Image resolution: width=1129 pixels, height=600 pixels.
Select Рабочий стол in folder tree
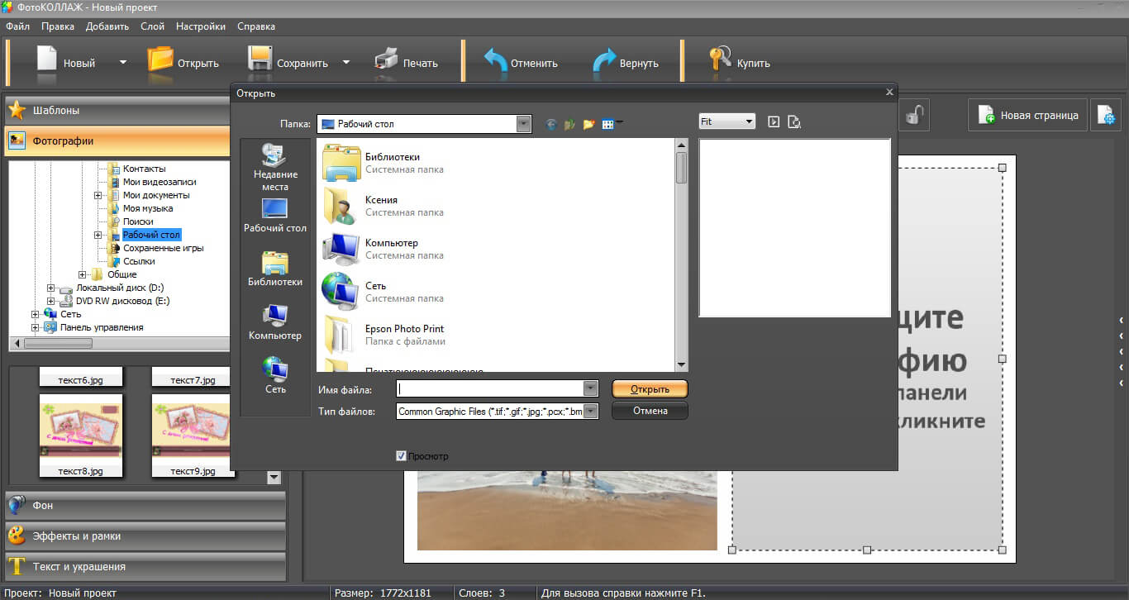[151, 235]
